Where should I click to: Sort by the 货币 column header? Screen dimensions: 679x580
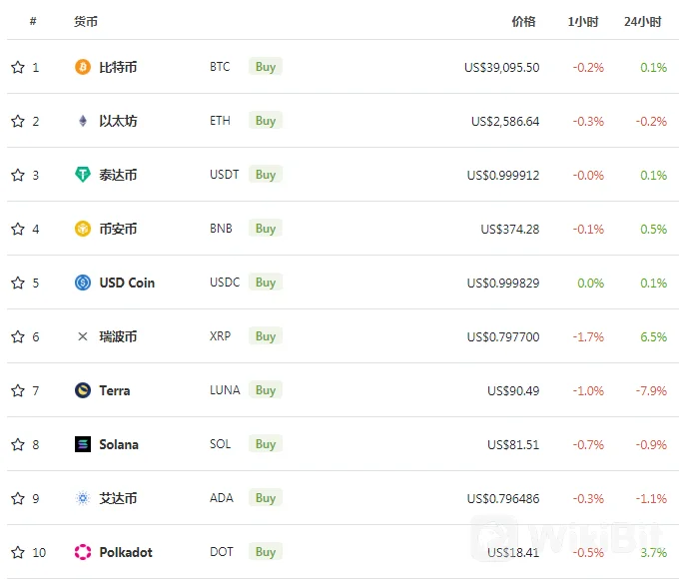click(86, 21)
